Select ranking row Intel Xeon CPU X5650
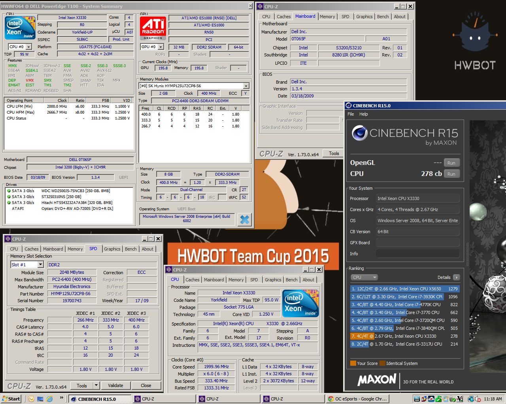This screenshot has height=404, width=506. 405,289
